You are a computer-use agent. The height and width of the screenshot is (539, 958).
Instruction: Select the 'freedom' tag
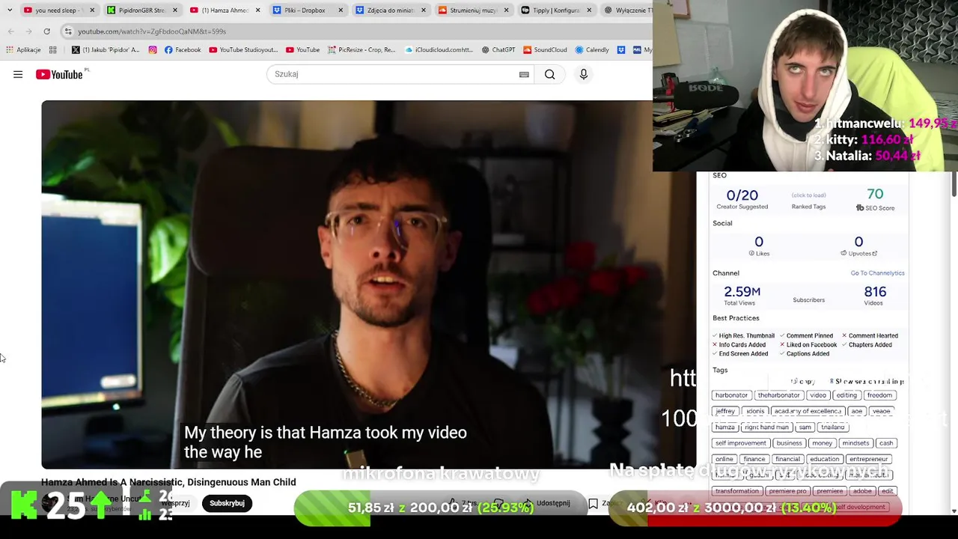(879, 395)
